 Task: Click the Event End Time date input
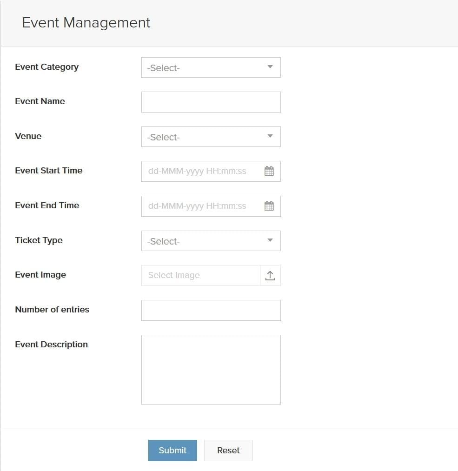pyautogui.click(x=211, y=206)
